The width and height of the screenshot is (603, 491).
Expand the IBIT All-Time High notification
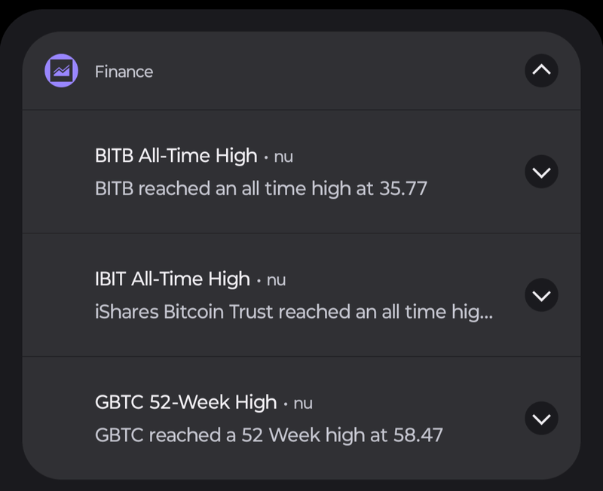tap(541, 295)
